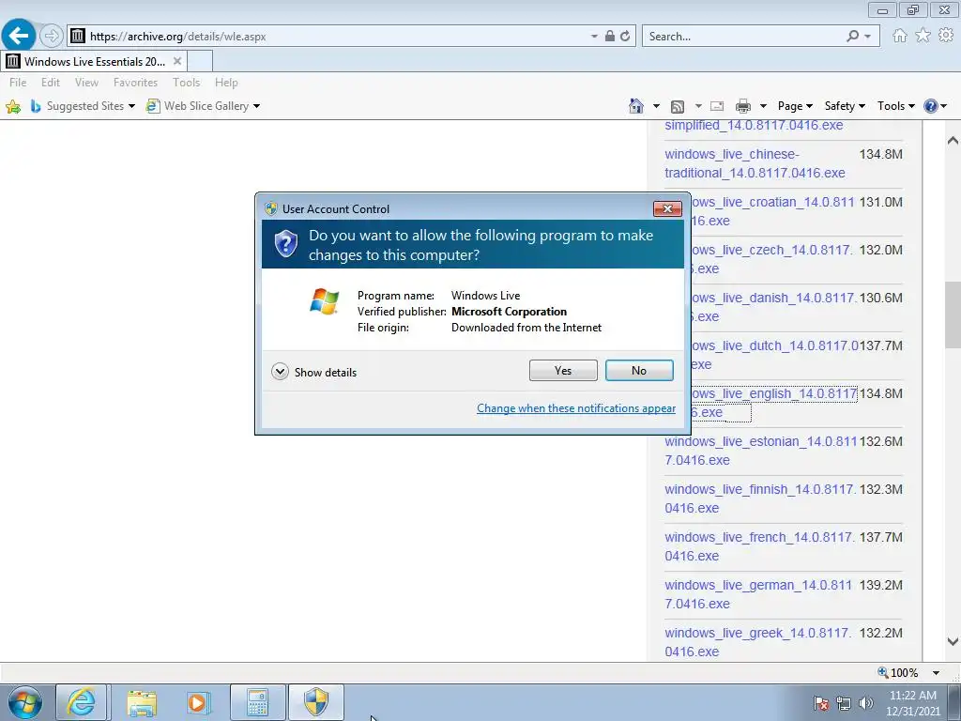
Task: Click Change when these notifications appear link
Action: coord(576,408)
